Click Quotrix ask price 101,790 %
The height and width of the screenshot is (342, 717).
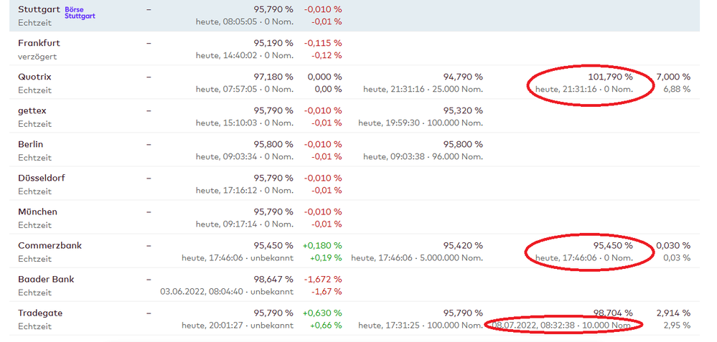click(x=607, y=77)
